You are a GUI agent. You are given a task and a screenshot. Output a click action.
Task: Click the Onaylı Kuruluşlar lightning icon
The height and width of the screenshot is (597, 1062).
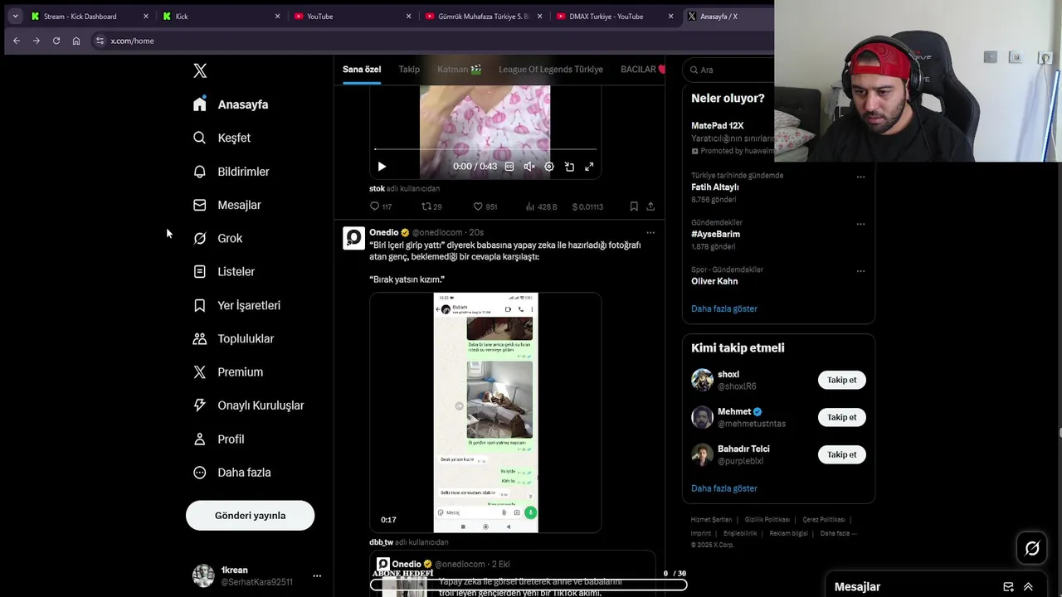(x=199, y=405)
